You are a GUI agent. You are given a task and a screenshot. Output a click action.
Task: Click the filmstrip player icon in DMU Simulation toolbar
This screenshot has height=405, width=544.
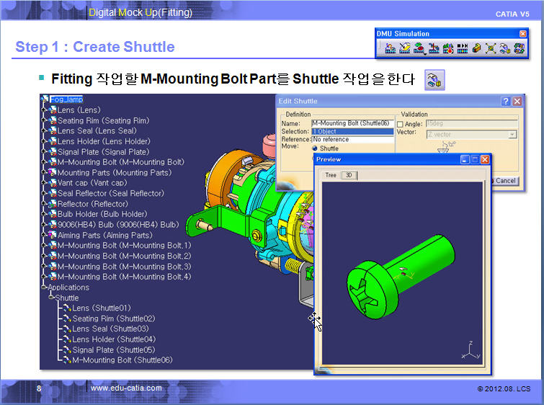click(x=463, y=48)
